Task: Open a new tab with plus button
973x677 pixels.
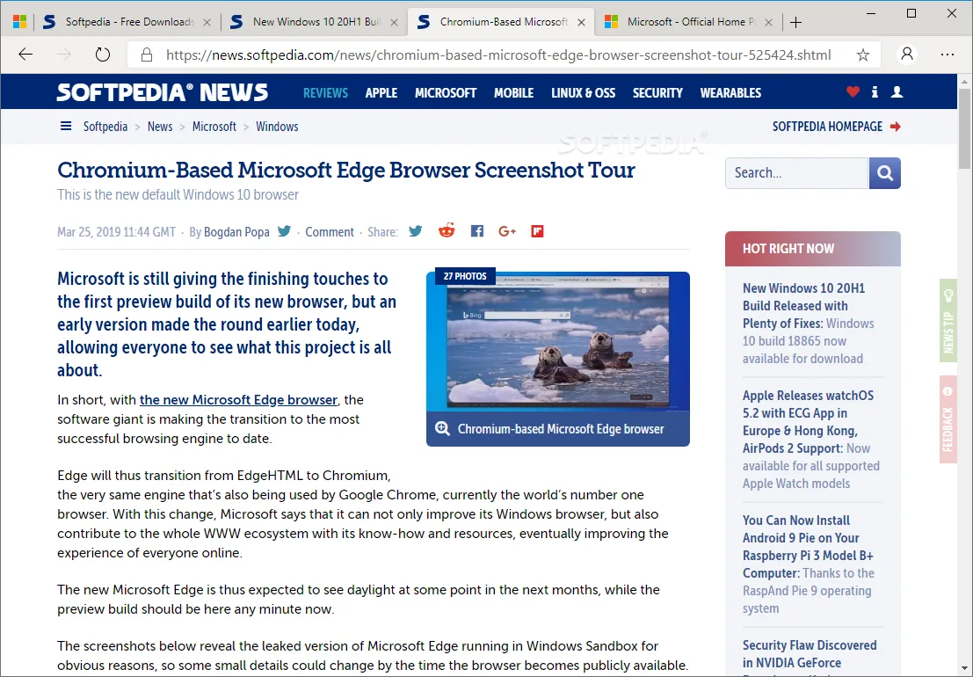Action: pos(795,22)
